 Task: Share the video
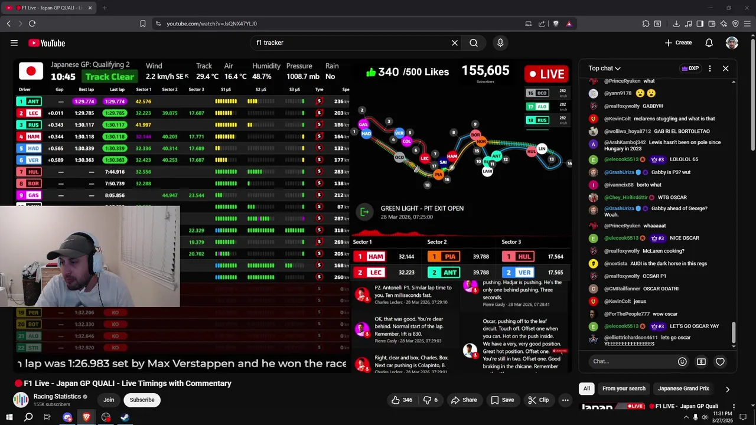[x=464, y=400]
